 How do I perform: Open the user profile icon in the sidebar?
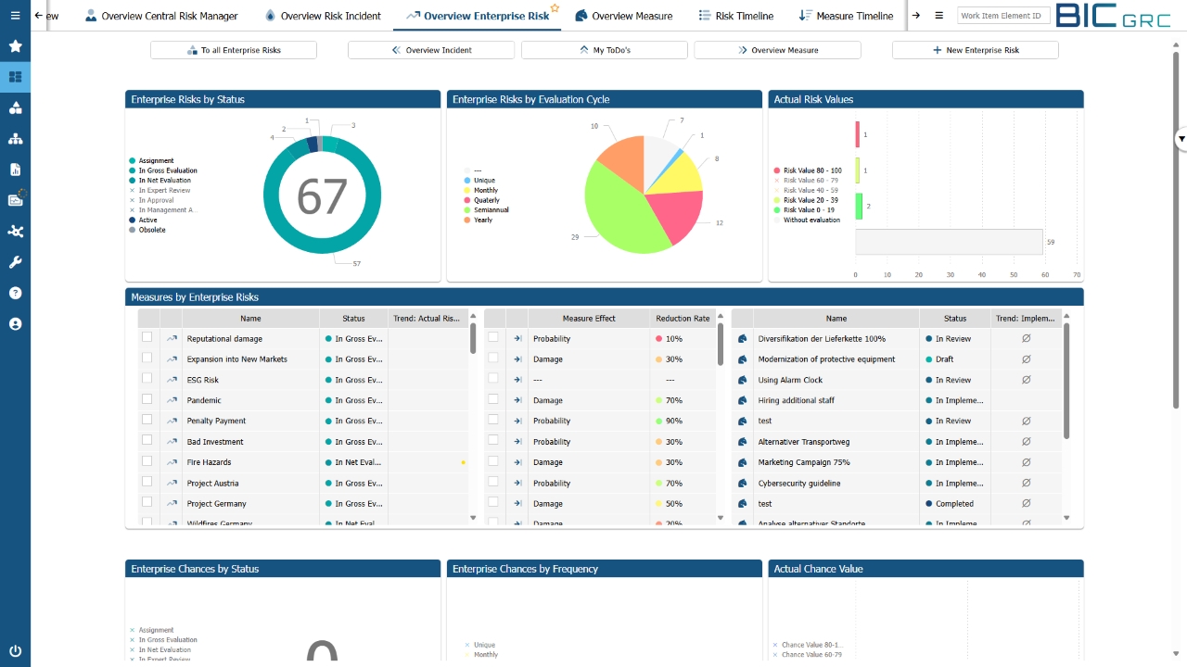tap(15, 324)
